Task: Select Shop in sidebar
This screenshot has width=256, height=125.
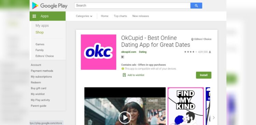Action: pyautogui.click(x=40, y=32)
